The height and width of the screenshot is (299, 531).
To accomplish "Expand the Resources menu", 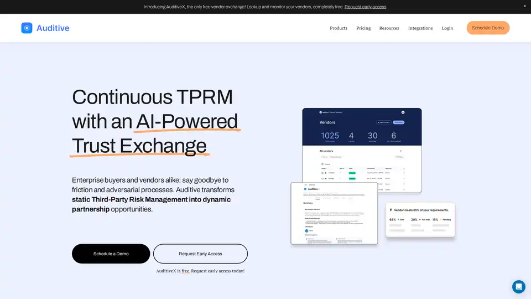I will [x=389, y=28].
